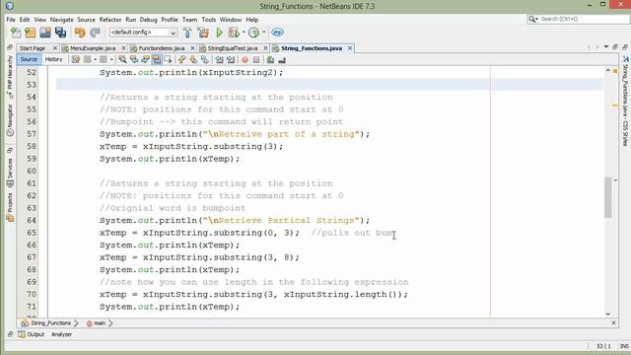Viewport: 631px width, 355px height.
Task: Click the Find Selection magnifier icon
Action: 122,59
